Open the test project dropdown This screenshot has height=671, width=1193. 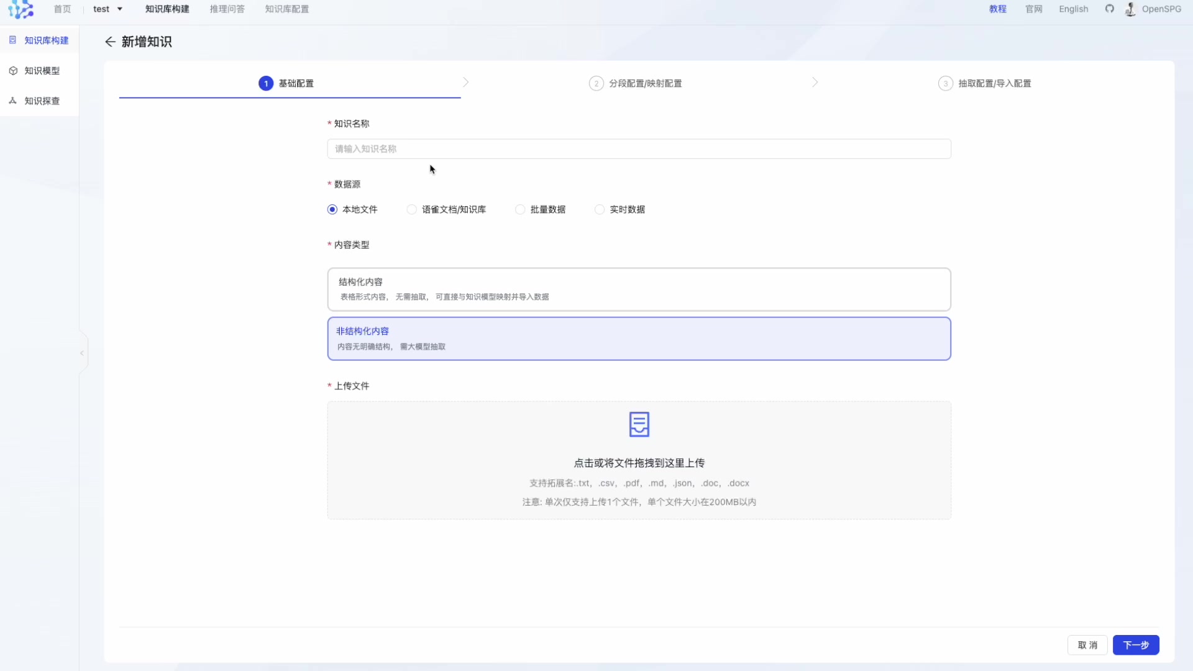pos(108,9)
